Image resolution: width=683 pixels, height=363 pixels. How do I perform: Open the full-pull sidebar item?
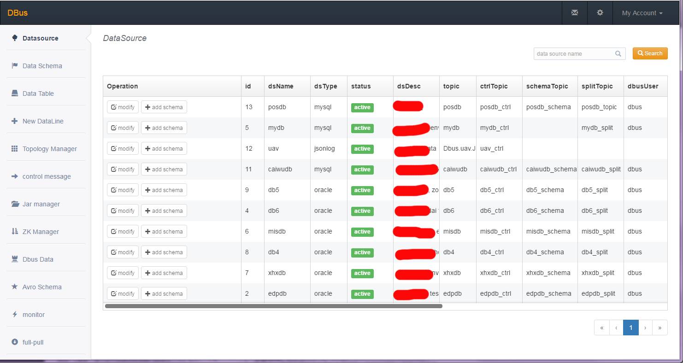[x=33, y=342]
